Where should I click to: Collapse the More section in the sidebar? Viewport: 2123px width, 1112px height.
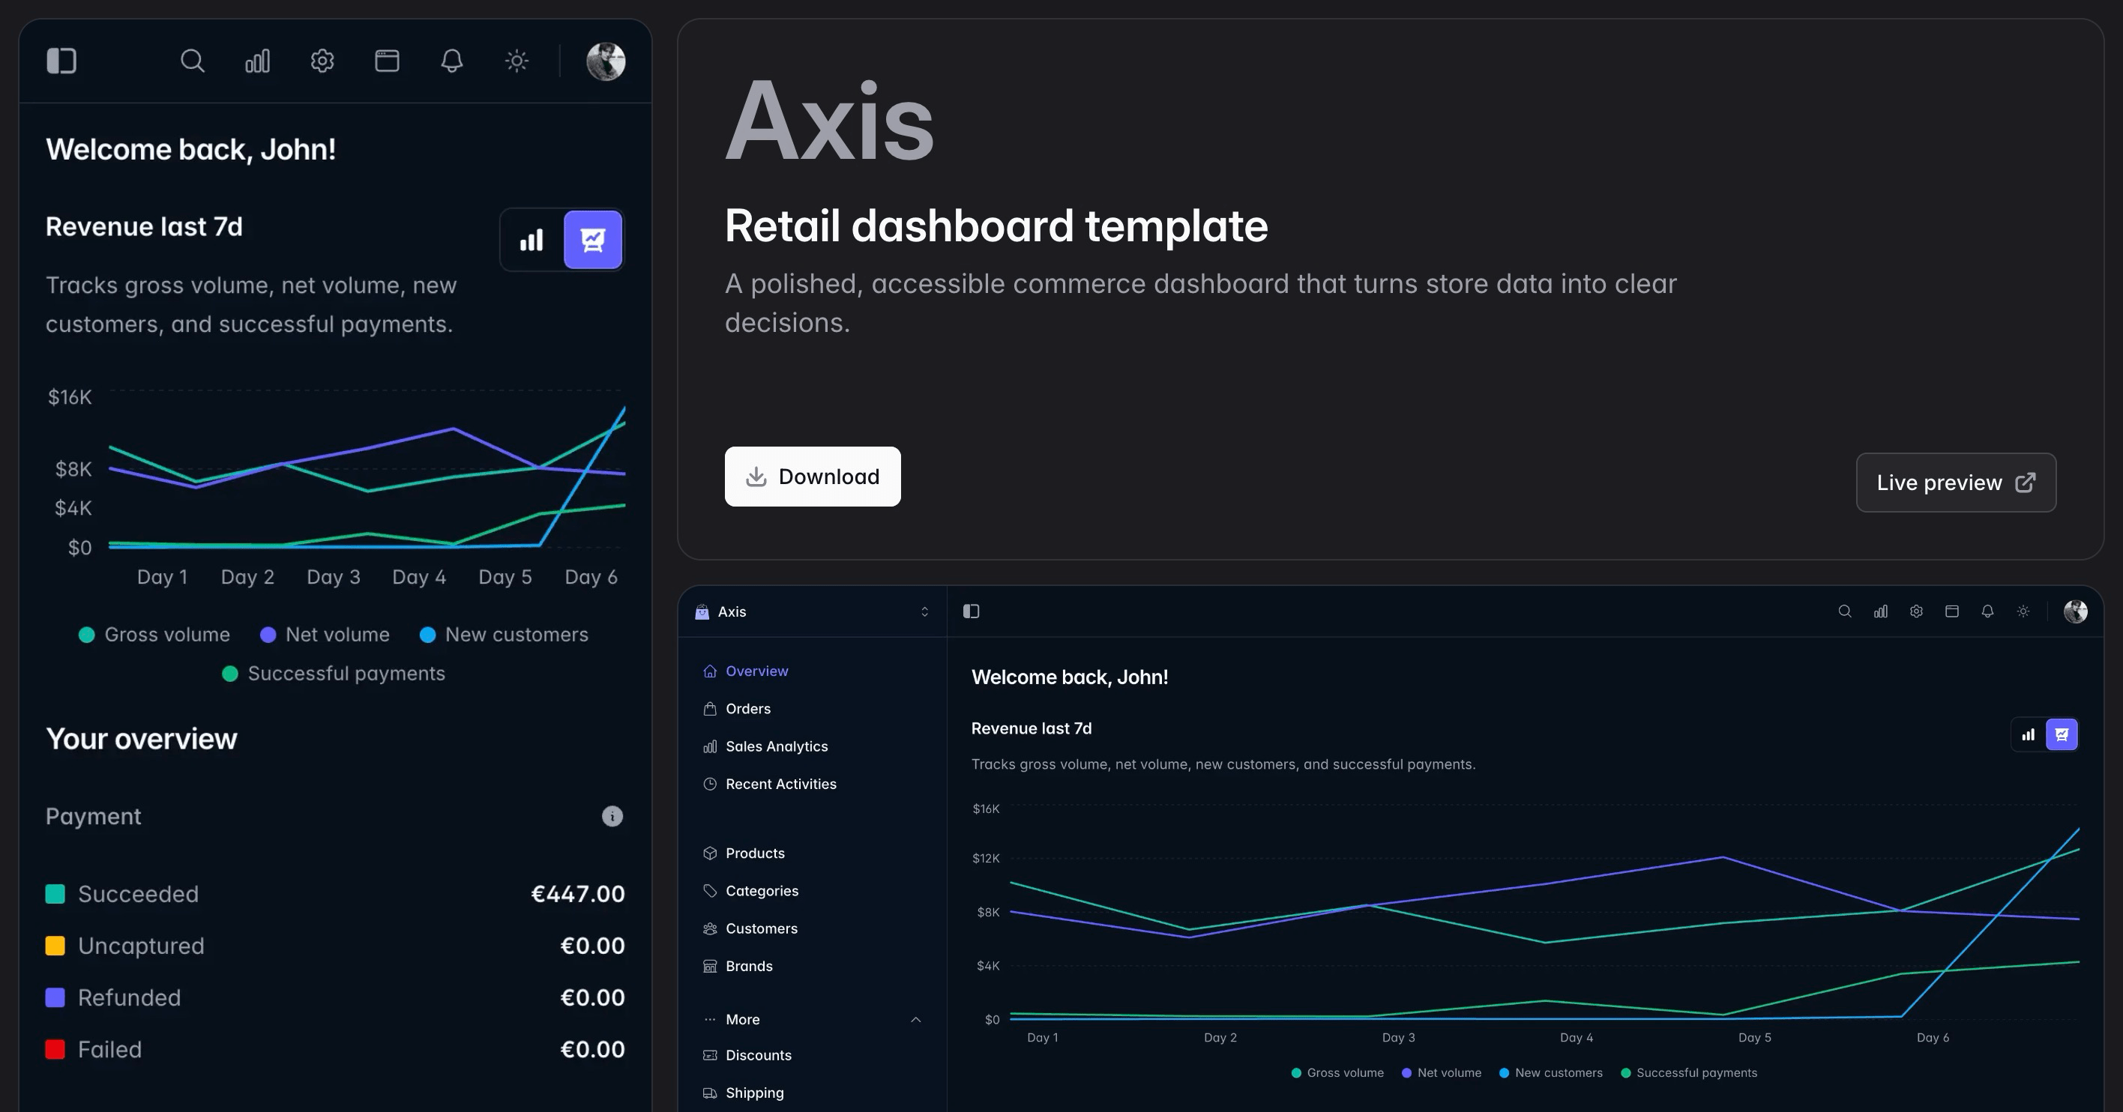915,1020
